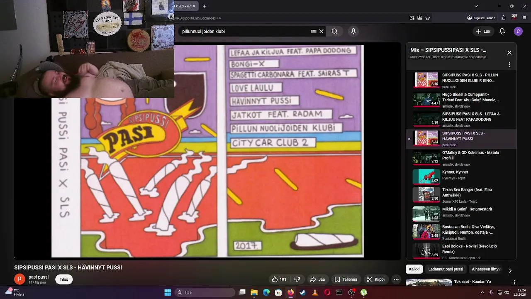Image resolution: width=531 pixels, height=299 pixels.
Task: Open Microsoft Store from taskbar
Action: point(278,292)
